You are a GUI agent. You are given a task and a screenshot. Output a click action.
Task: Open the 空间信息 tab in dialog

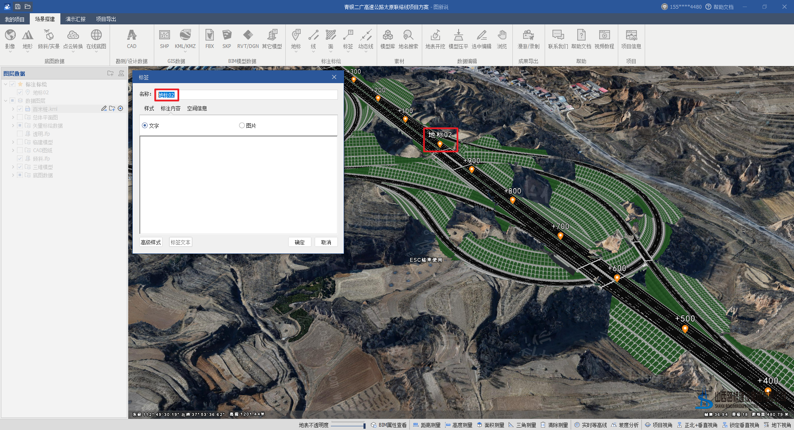tap(197, 108)
